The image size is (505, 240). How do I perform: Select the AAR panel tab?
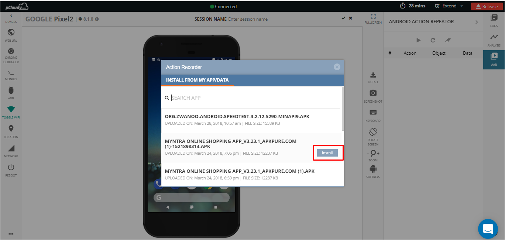pos(494,59)
